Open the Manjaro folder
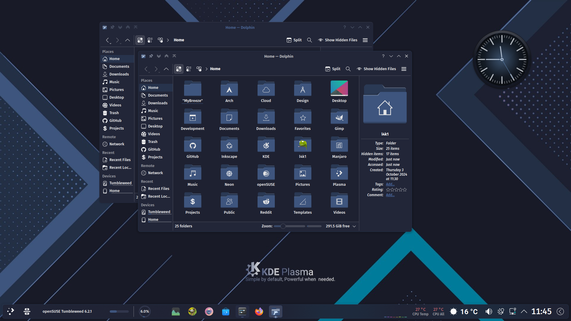This screenshot has height=321, width=571. pos(339,147)
